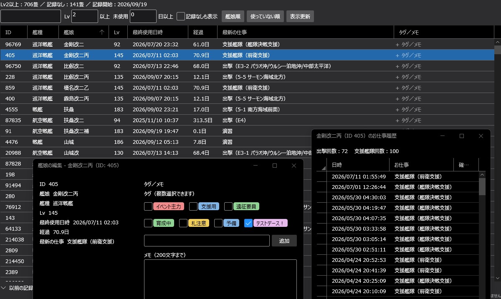Check the イベント主力 tag checkbox
Image resolution: width=501 pixels, height=299 pixels.
(x=148, y=206)
